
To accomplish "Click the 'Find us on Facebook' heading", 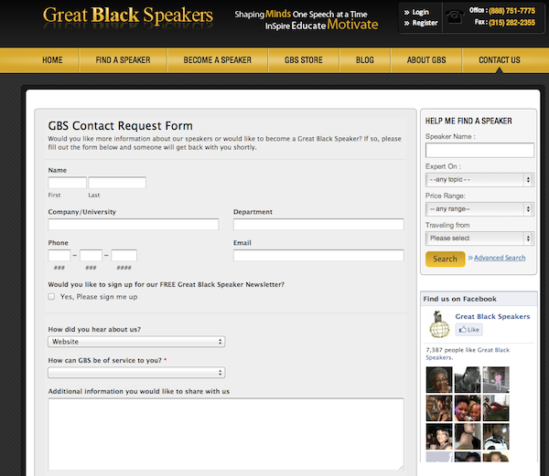I will pos(459,299).
